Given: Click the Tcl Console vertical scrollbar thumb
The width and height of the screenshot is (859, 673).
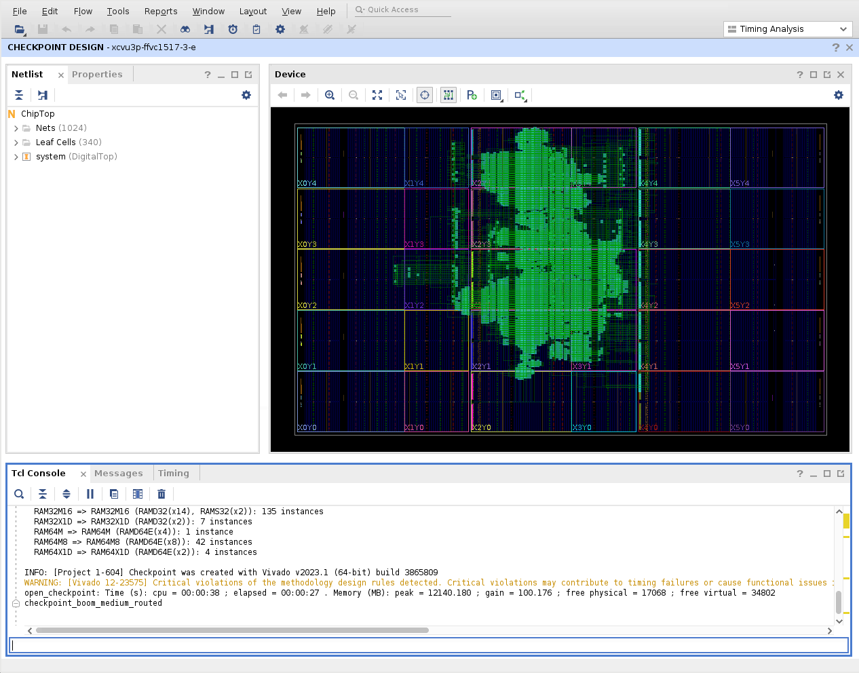Looking at the screenshot, I should pos(839,602).
